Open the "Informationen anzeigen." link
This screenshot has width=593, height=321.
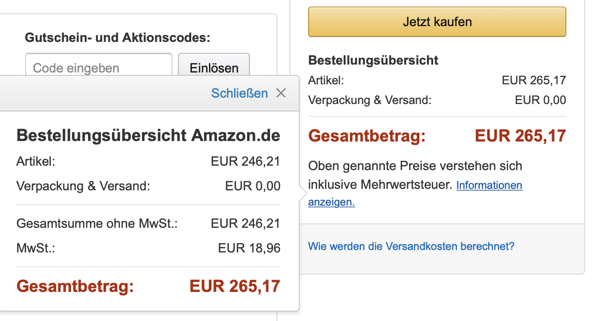point(489,186)
